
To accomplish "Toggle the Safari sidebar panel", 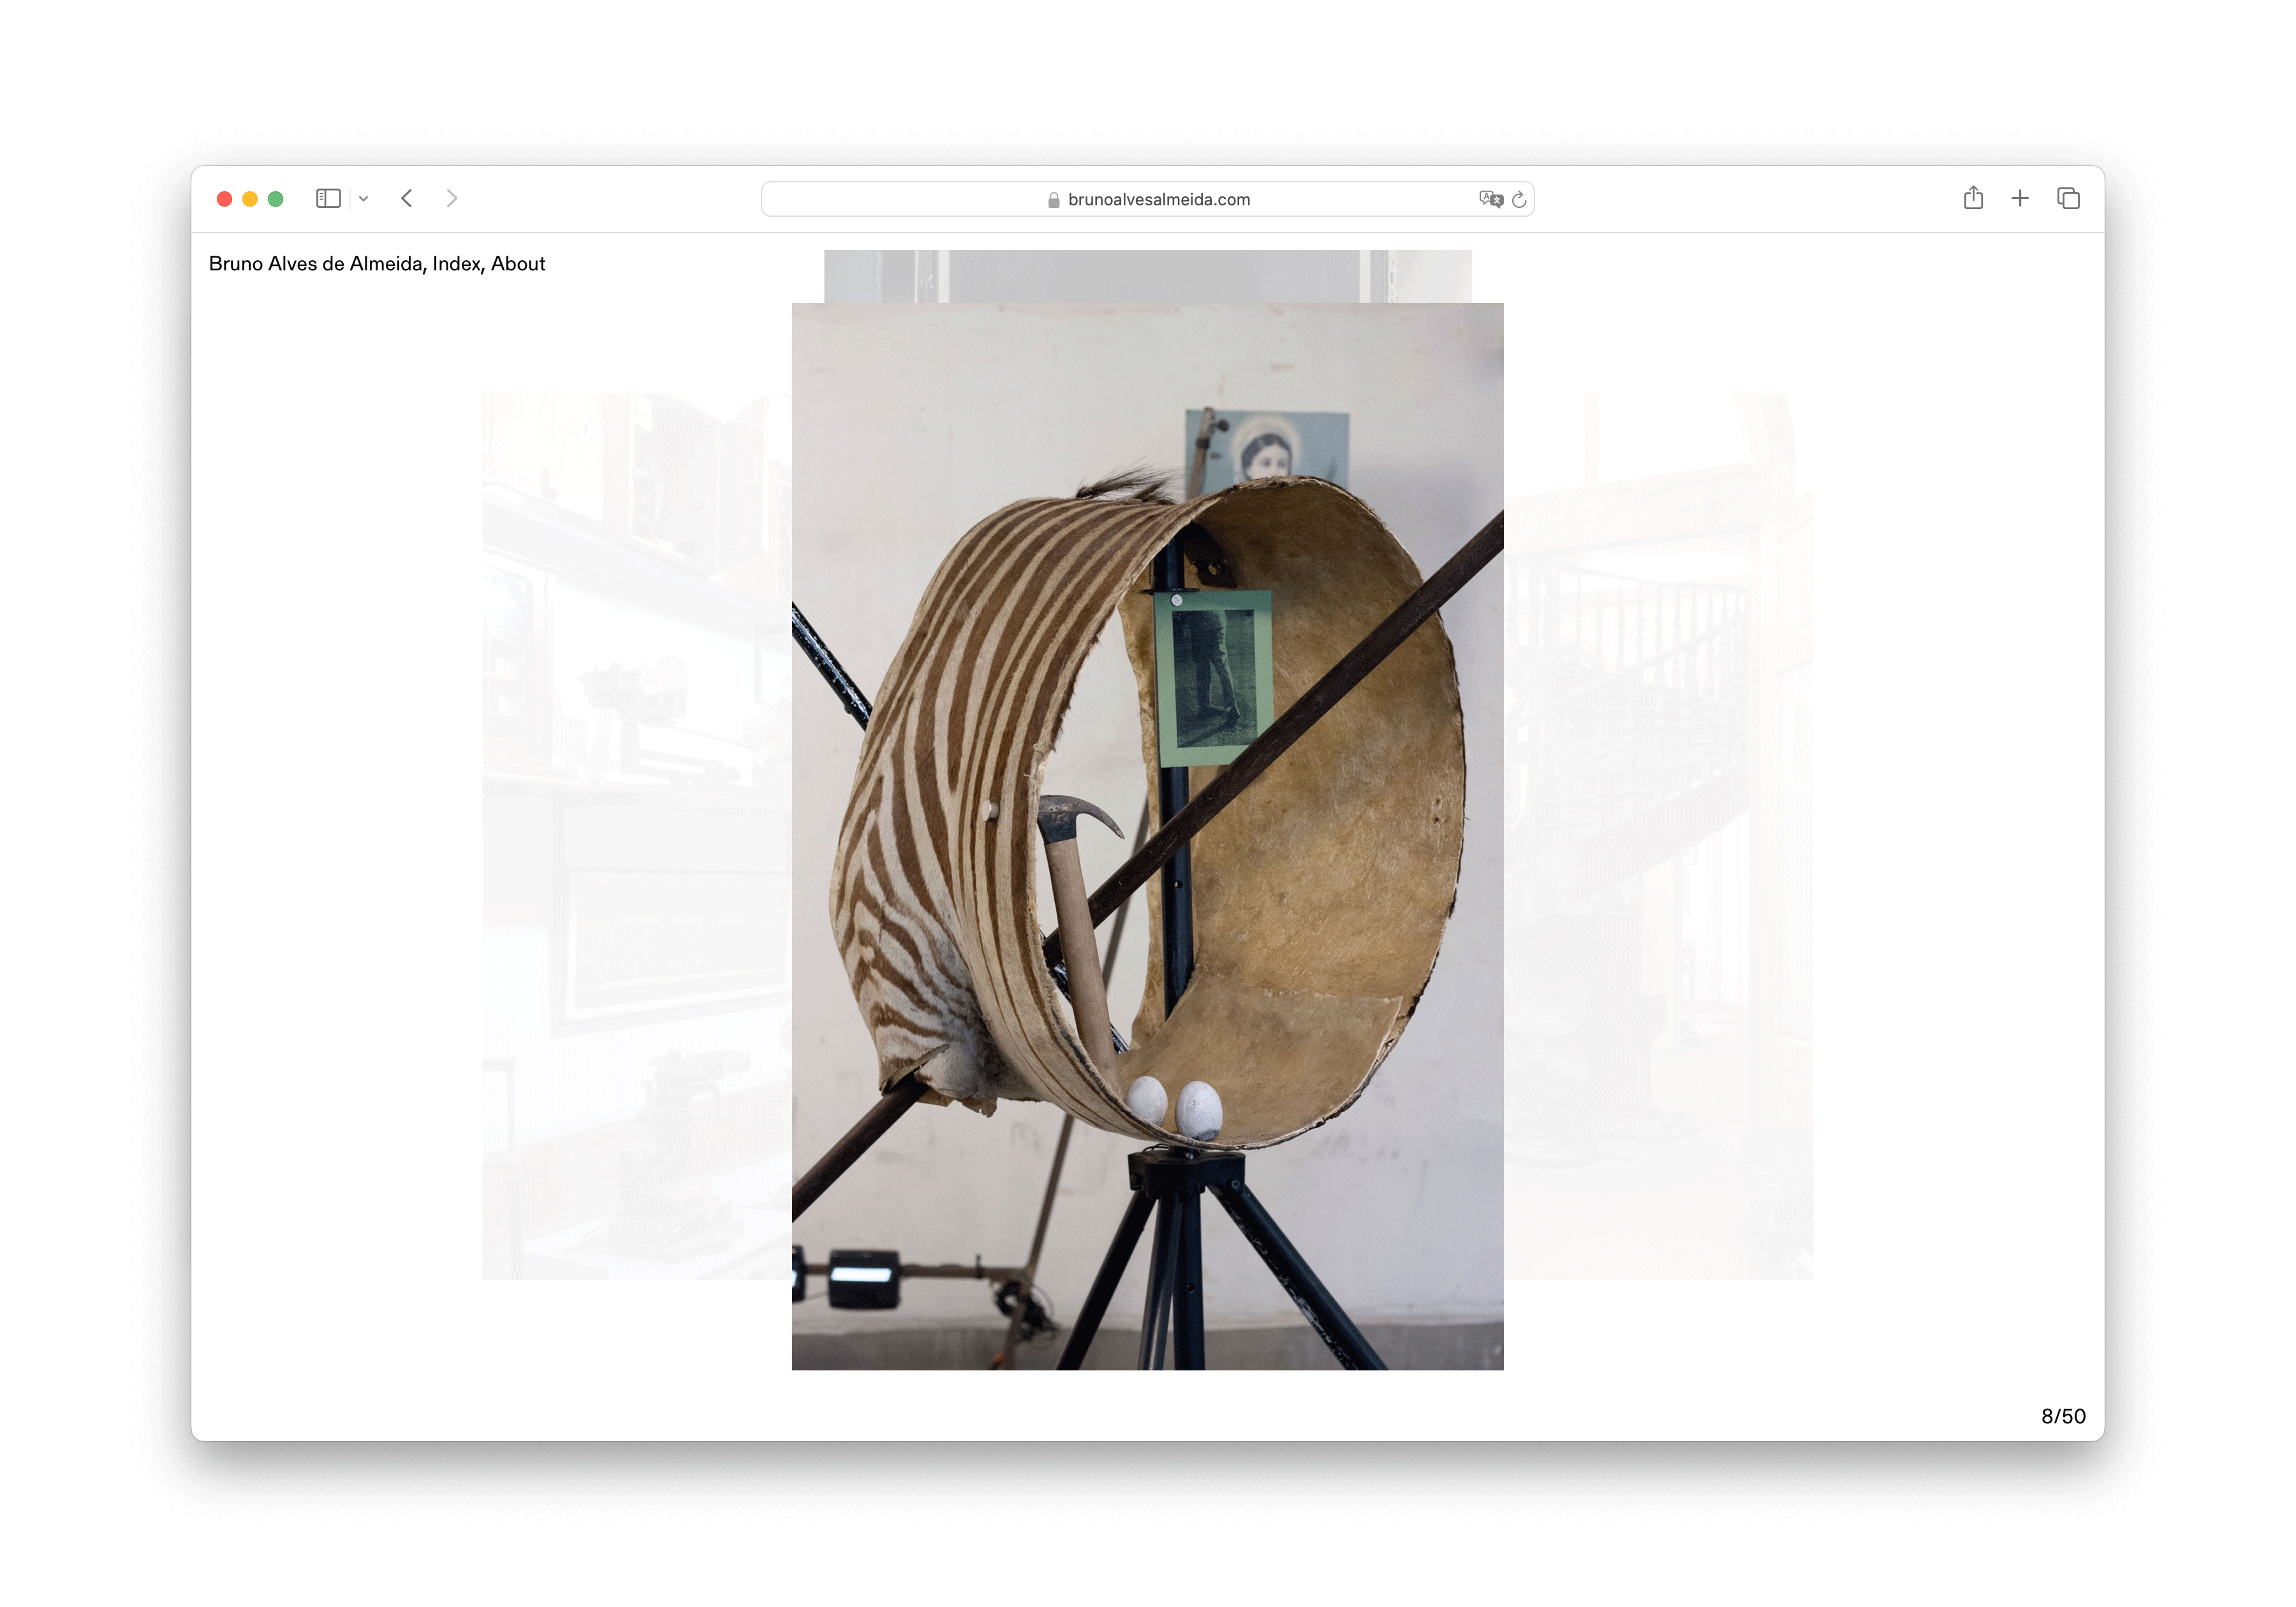I will (328, 199).
